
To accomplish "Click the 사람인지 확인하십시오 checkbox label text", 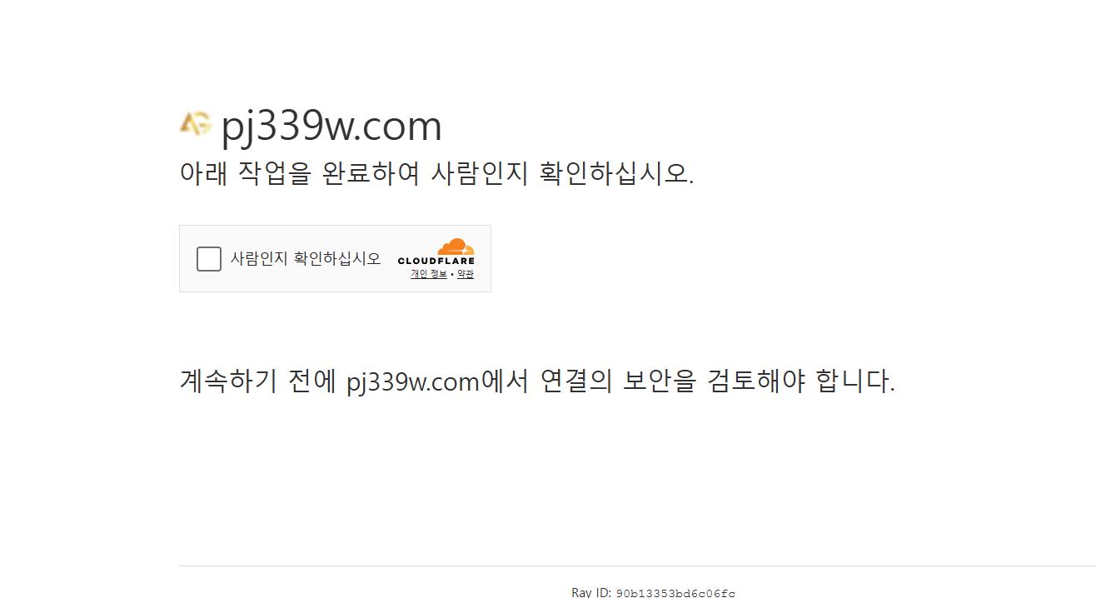I will point(306,259).
